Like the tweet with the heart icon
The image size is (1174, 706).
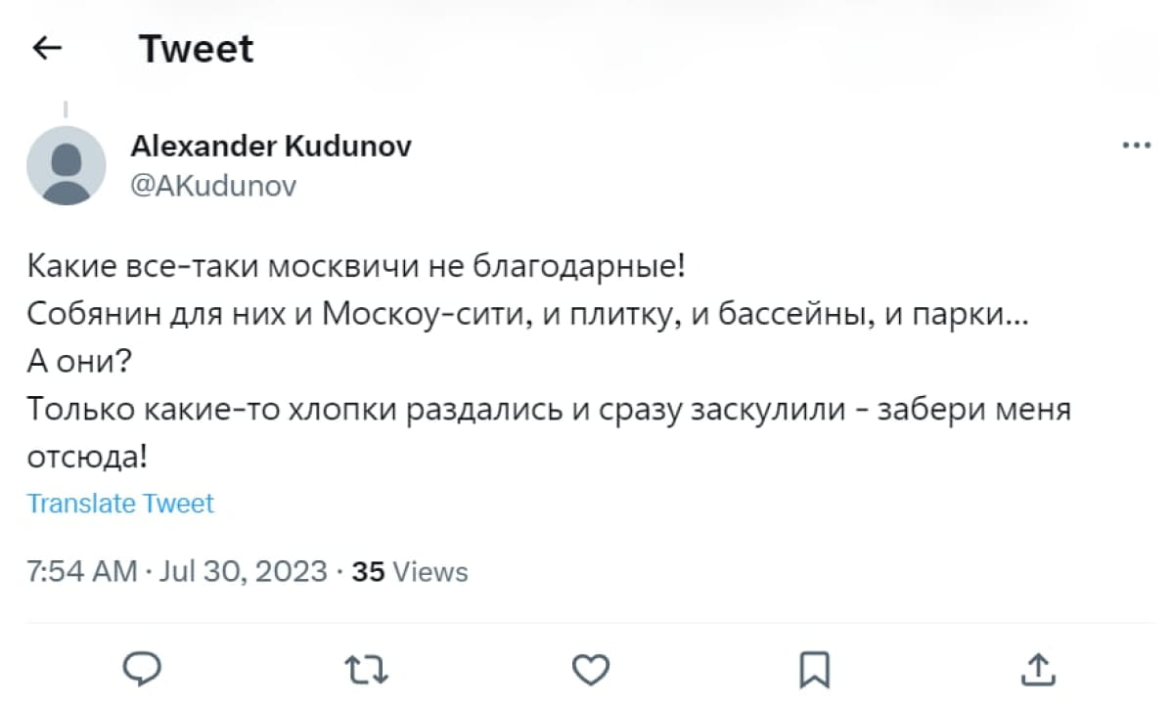pos(590,670)
